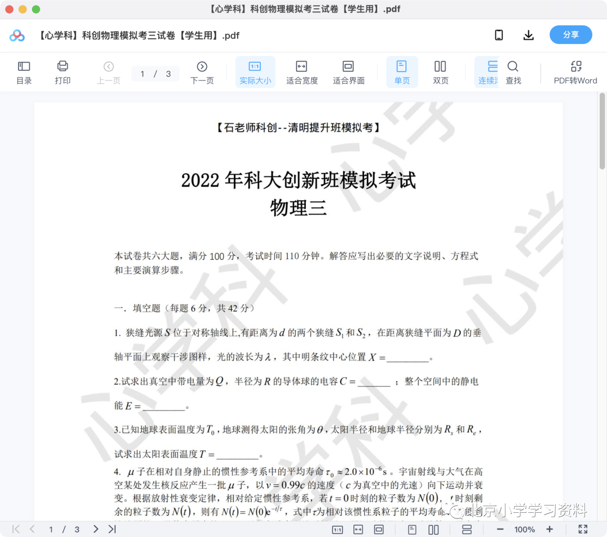
Task: Click the bottom bar page number 1
Action: coord(51,529)
